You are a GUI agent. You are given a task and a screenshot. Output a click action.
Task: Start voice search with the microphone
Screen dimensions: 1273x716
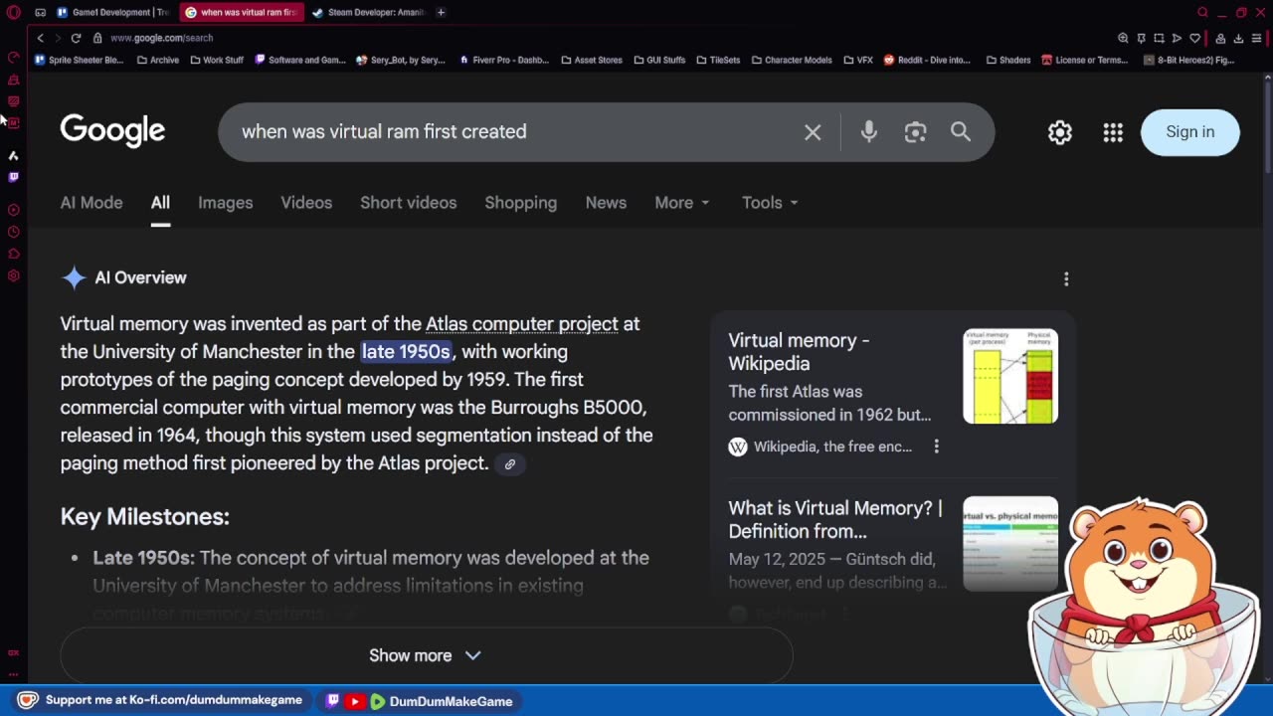(869, 131)
